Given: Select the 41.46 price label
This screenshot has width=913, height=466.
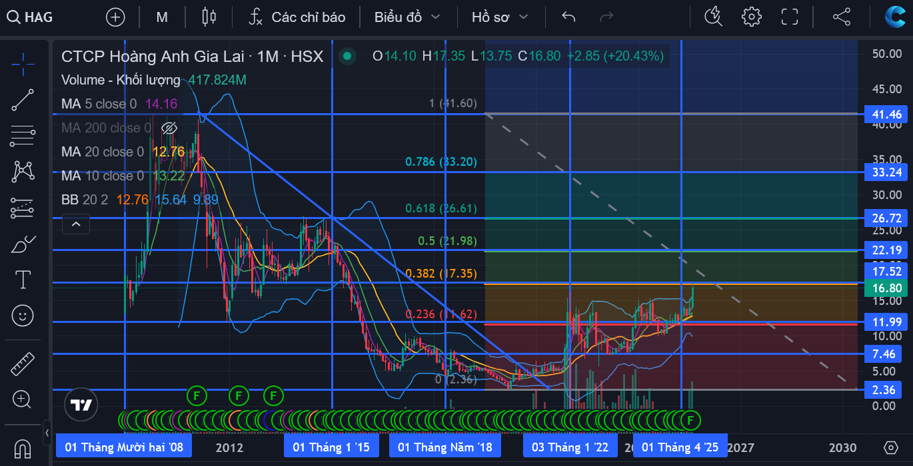Looking at the screenshot, I should click(887, 115).
